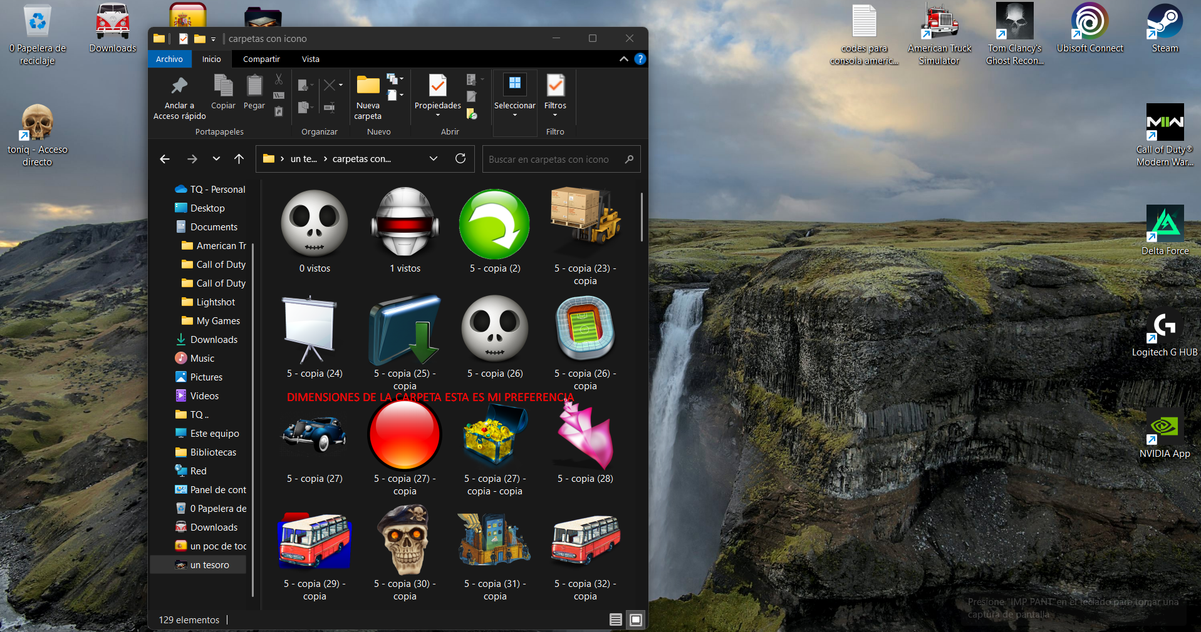Viewport: 1201px width, 632px height.
Task: Click the Copy path icon in Portapapeles
Action: 279,96
